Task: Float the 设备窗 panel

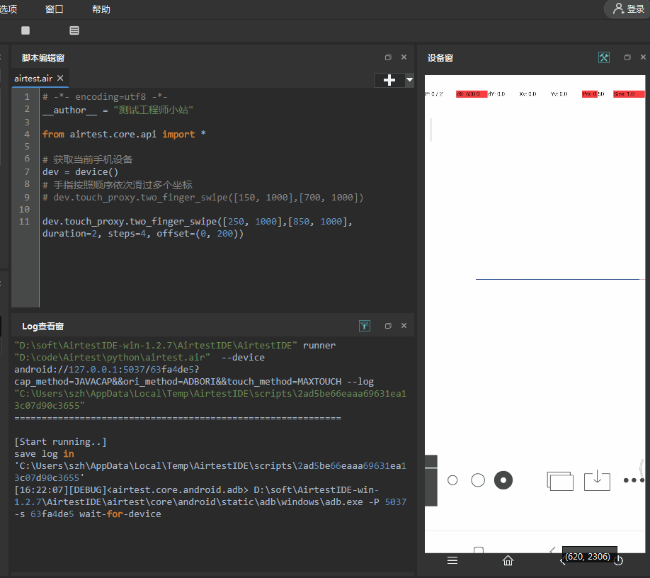Action: (627, 57)
